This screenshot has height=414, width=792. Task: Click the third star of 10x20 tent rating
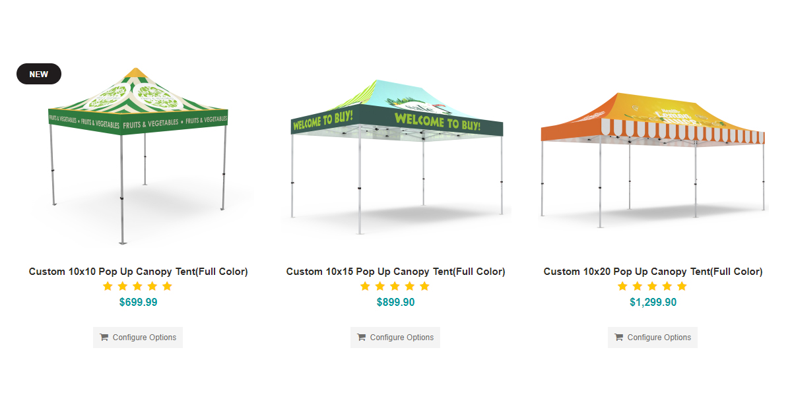653,286
